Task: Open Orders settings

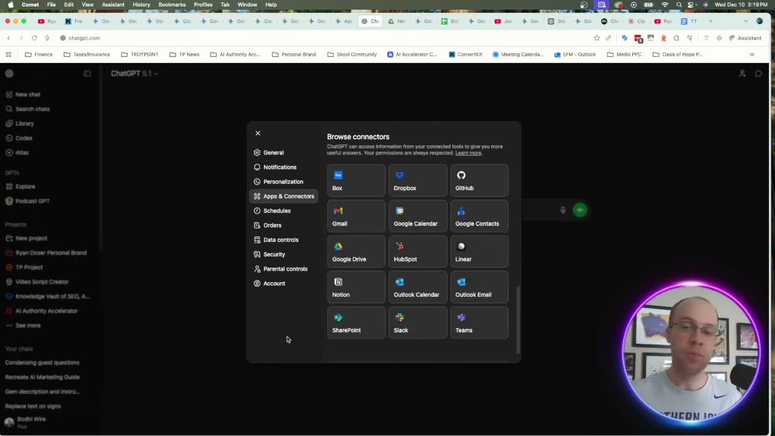Action: tap(283, 225)
